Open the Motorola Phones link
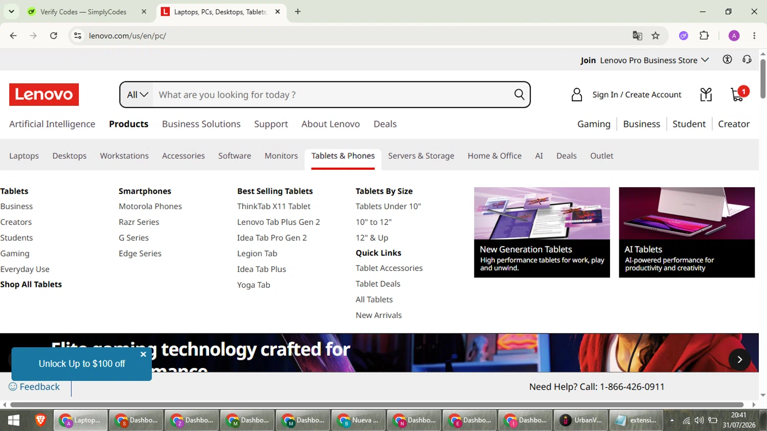Screen dimensions: 767x431 150,207
